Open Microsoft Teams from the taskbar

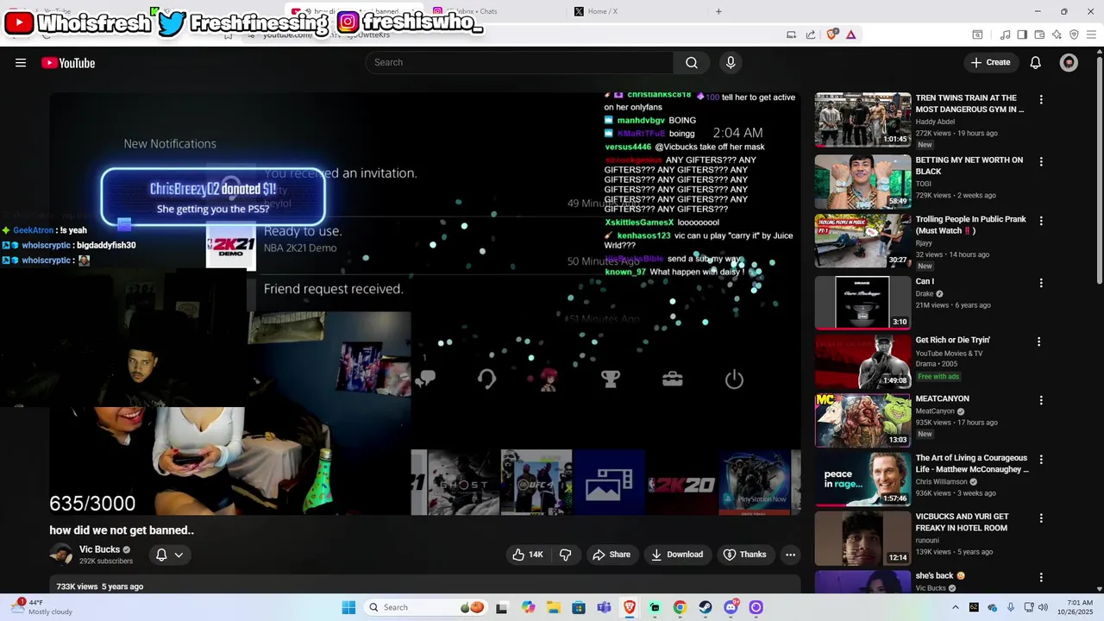(604, 607)
